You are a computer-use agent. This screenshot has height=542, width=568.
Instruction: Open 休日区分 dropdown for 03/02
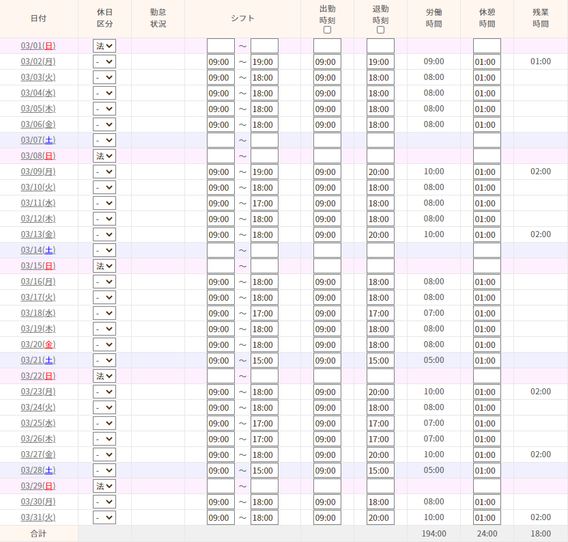104,62
